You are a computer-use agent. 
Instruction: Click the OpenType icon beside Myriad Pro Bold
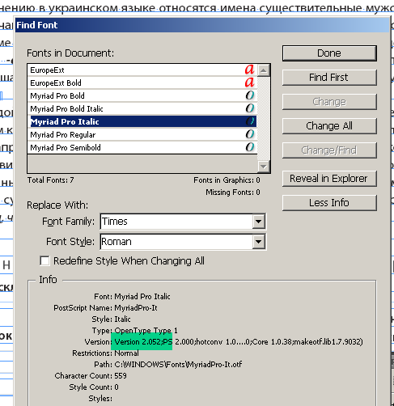250,95
